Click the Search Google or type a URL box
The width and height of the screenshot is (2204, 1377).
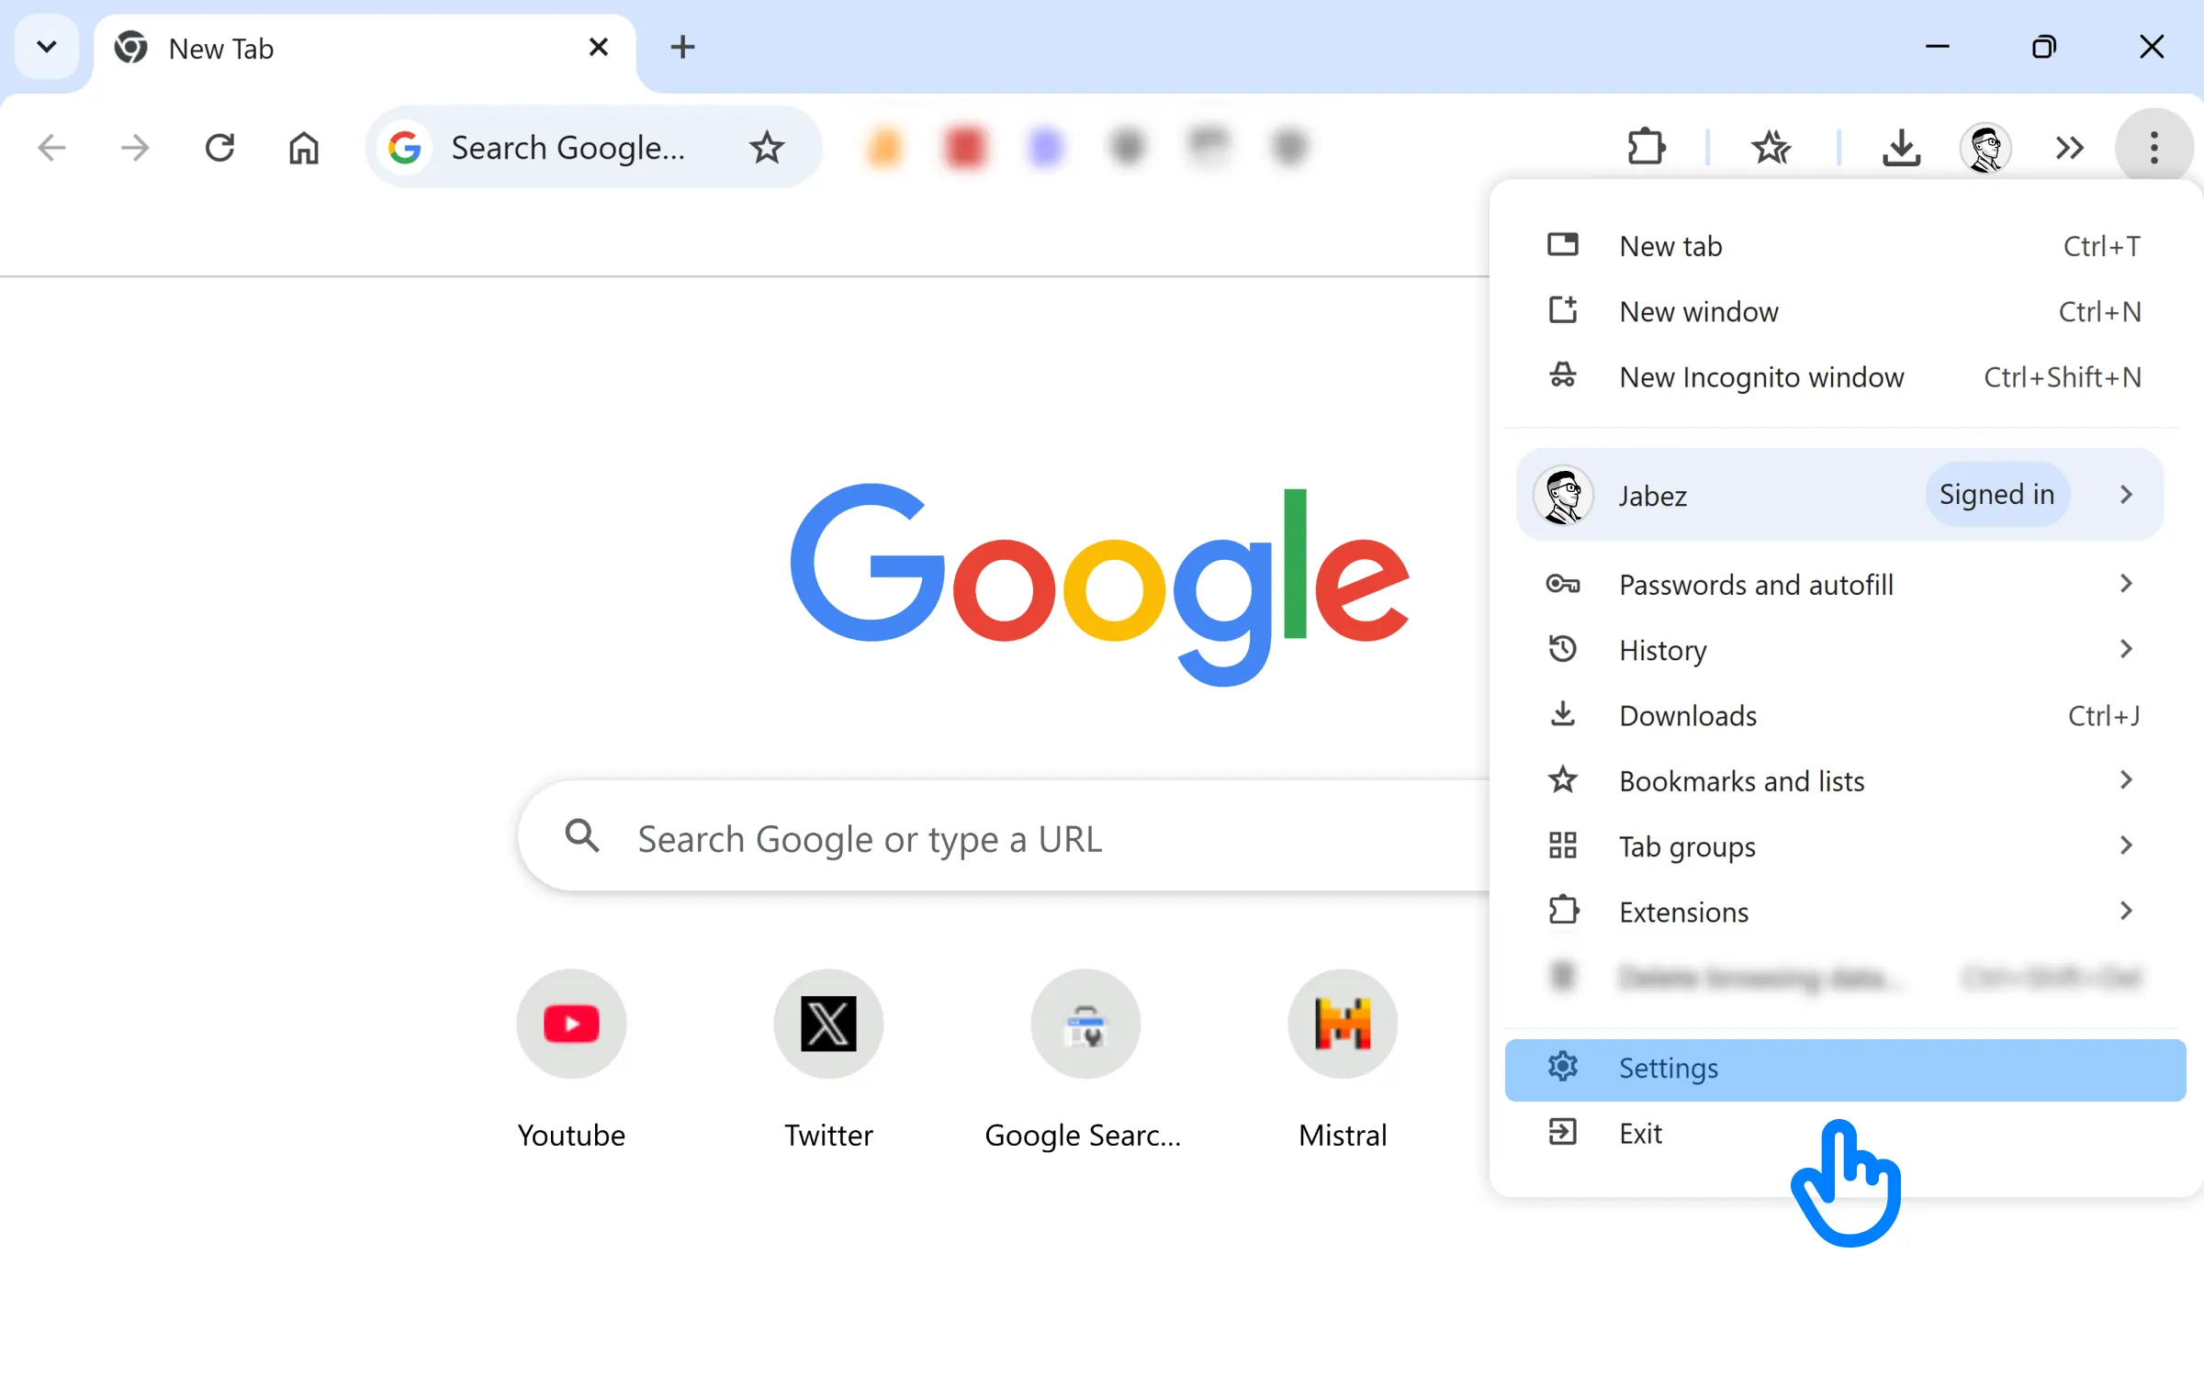point(1004,836)
